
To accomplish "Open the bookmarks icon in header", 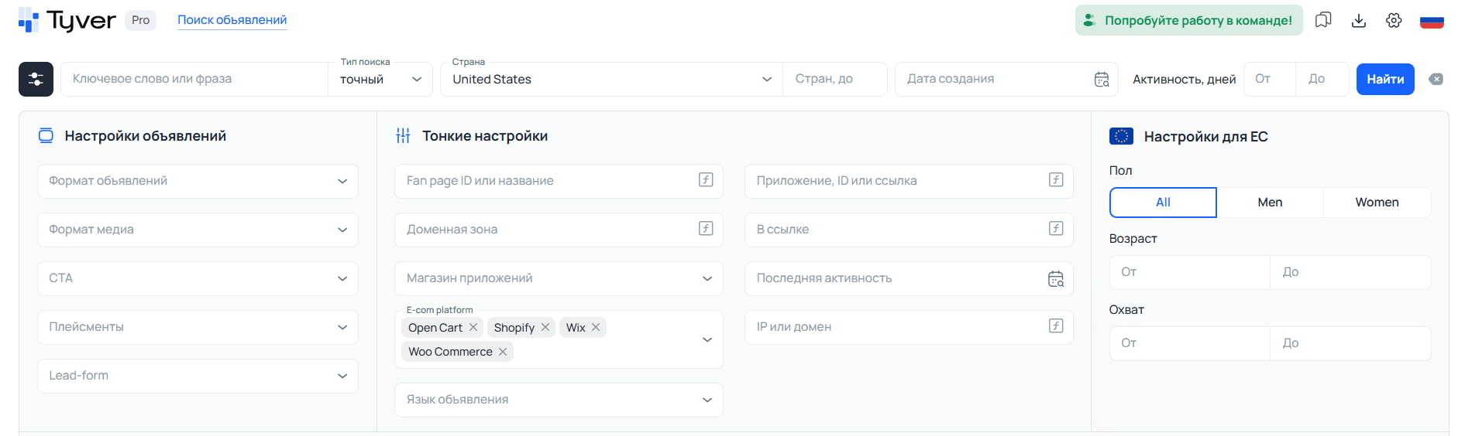I will pyautogui.click(x=1323, y=20).
